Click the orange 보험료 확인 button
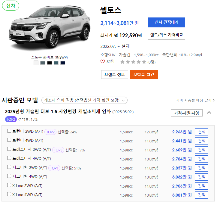 (x=144, y=75)
